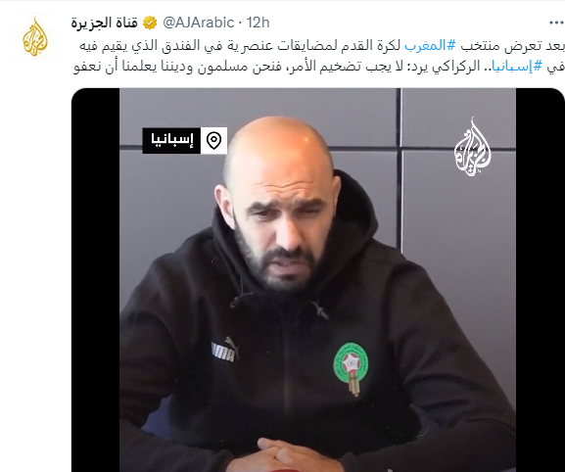Image resolution: width=565 pixels, height=472 pixels.
Task: Open the 12h timestamp link
Action: [x=258, y=24]
